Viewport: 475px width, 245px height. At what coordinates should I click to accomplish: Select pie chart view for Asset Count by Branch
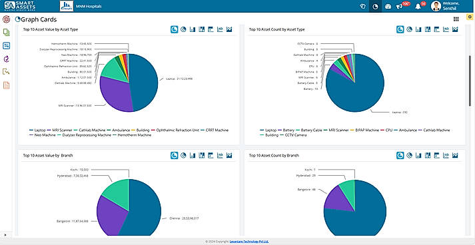(x=400, y=155)
